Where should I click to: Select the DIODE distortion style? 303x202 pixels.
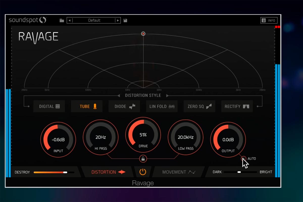(x=124, y=107)
